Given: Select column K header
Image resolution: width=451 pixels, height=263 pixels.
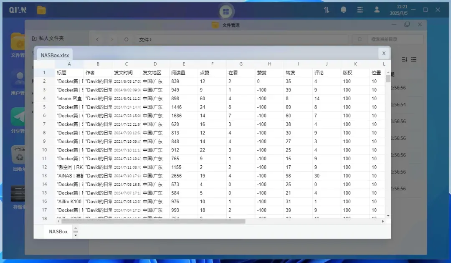Looking at the screenshot, I should [x=355, y=64].
